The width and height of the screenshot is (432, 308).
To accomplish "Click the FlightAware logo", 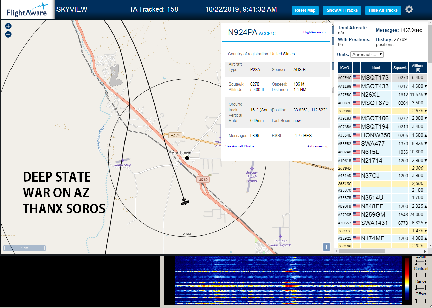I will point(27,9).
